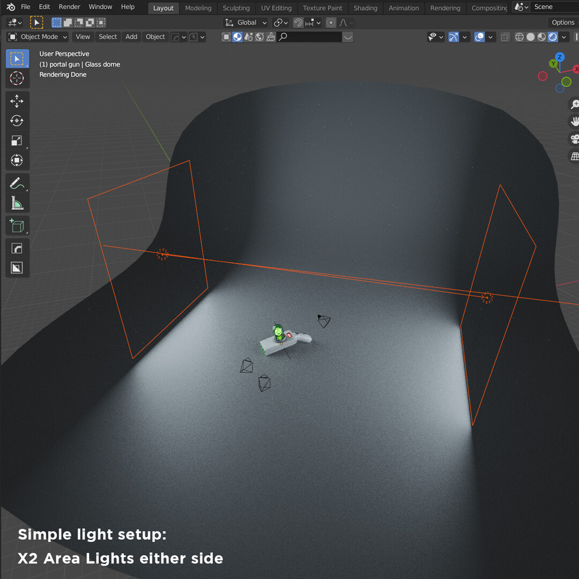
Task: Open the pivot point dropdown
Action: 280,23
